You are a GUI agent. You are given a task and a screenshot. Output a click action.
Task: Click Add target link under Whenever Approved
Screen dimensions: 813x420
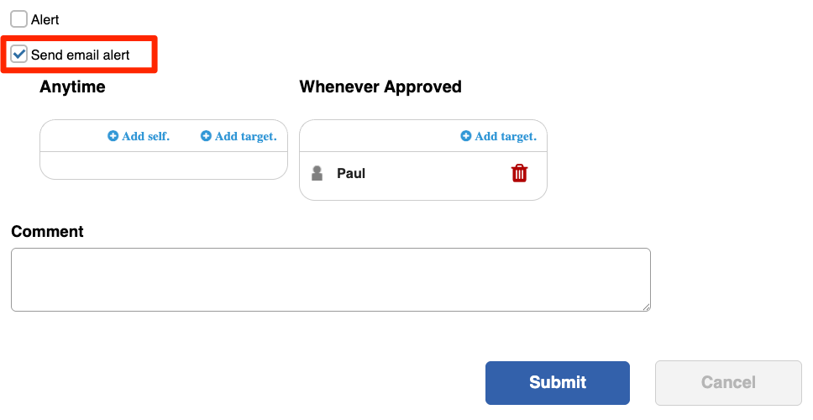[x=506, y=136]
